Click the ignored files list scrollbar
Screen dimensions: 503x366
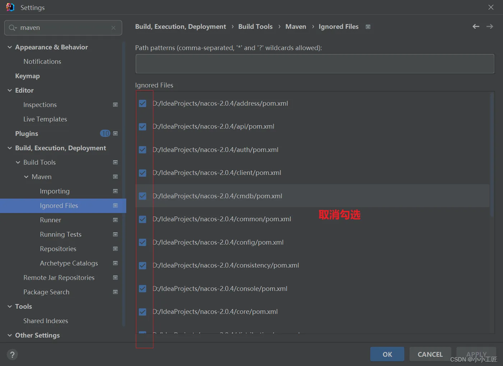tap(492, 154)
